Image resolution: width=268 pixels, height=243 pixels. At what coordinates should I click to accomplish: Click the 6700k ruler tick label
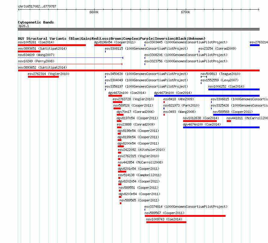185,12
